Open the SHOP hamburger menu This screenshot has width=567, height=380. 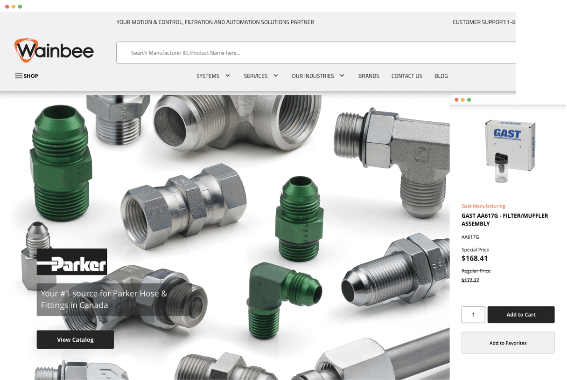click(x=19, y=76)
